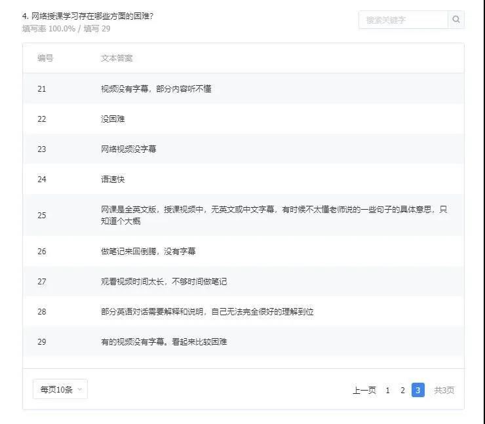This screenshot has width=485, height=424.
Task: Go to previous page via 上一页
Action: (364, 390)
